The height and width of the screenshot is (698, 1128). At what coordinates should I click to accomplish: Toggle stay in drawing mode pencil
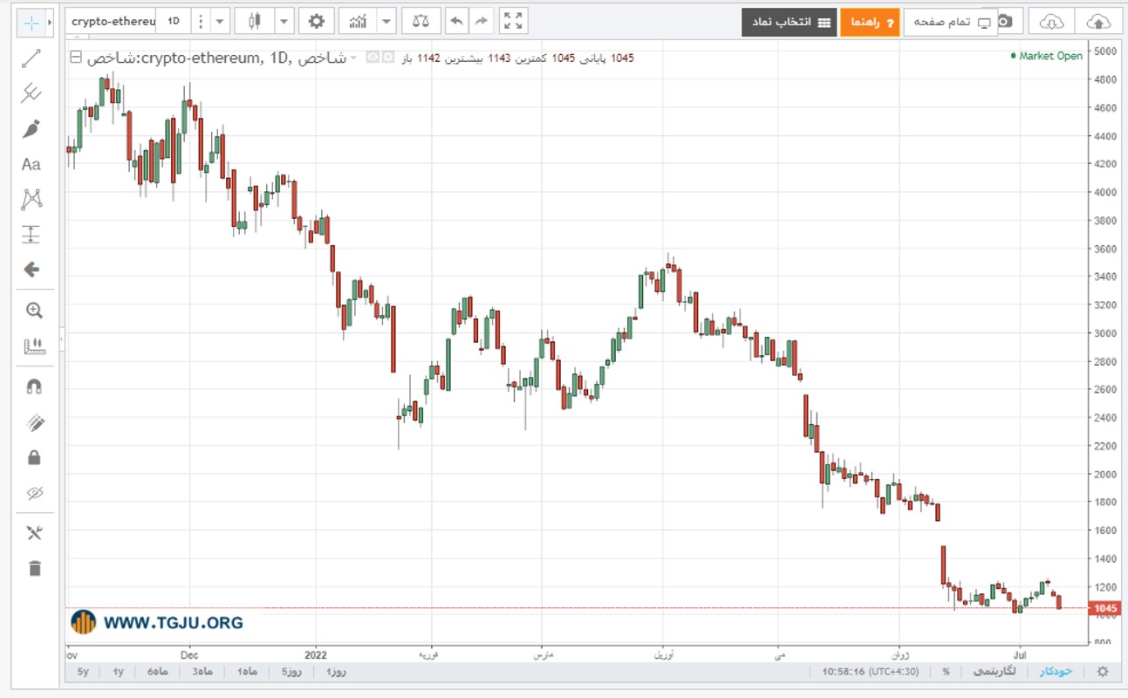[x=34, y=423]
